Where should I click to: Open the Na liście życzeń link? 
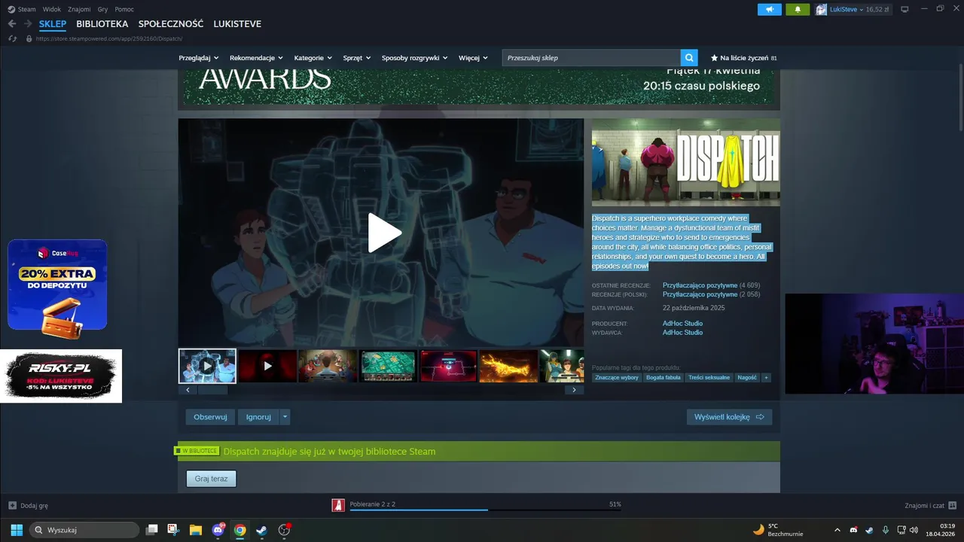point(744,58)
